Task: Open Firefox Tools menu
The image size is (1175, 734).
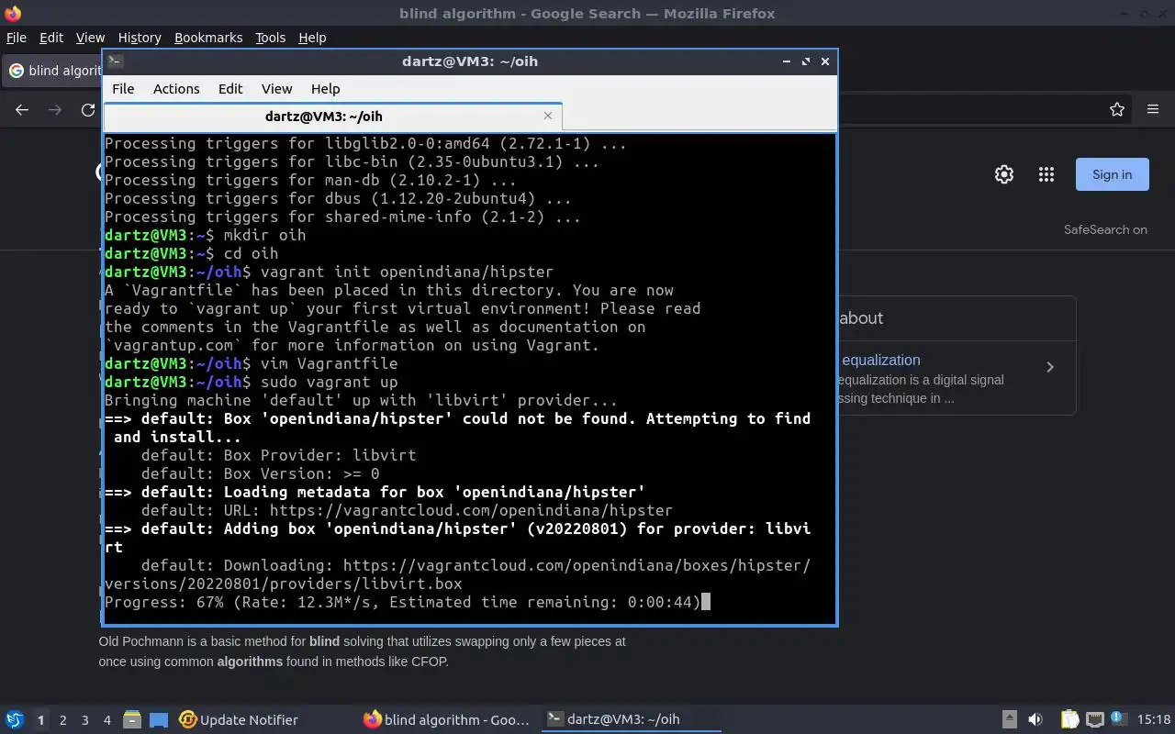Action: pyautogui.click(x=271, y=38)
